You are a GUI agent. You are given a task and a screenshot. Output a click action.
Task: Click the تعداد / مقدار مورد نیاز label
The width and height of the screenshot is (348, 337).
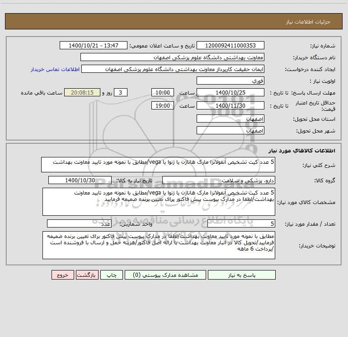[310, 224]
